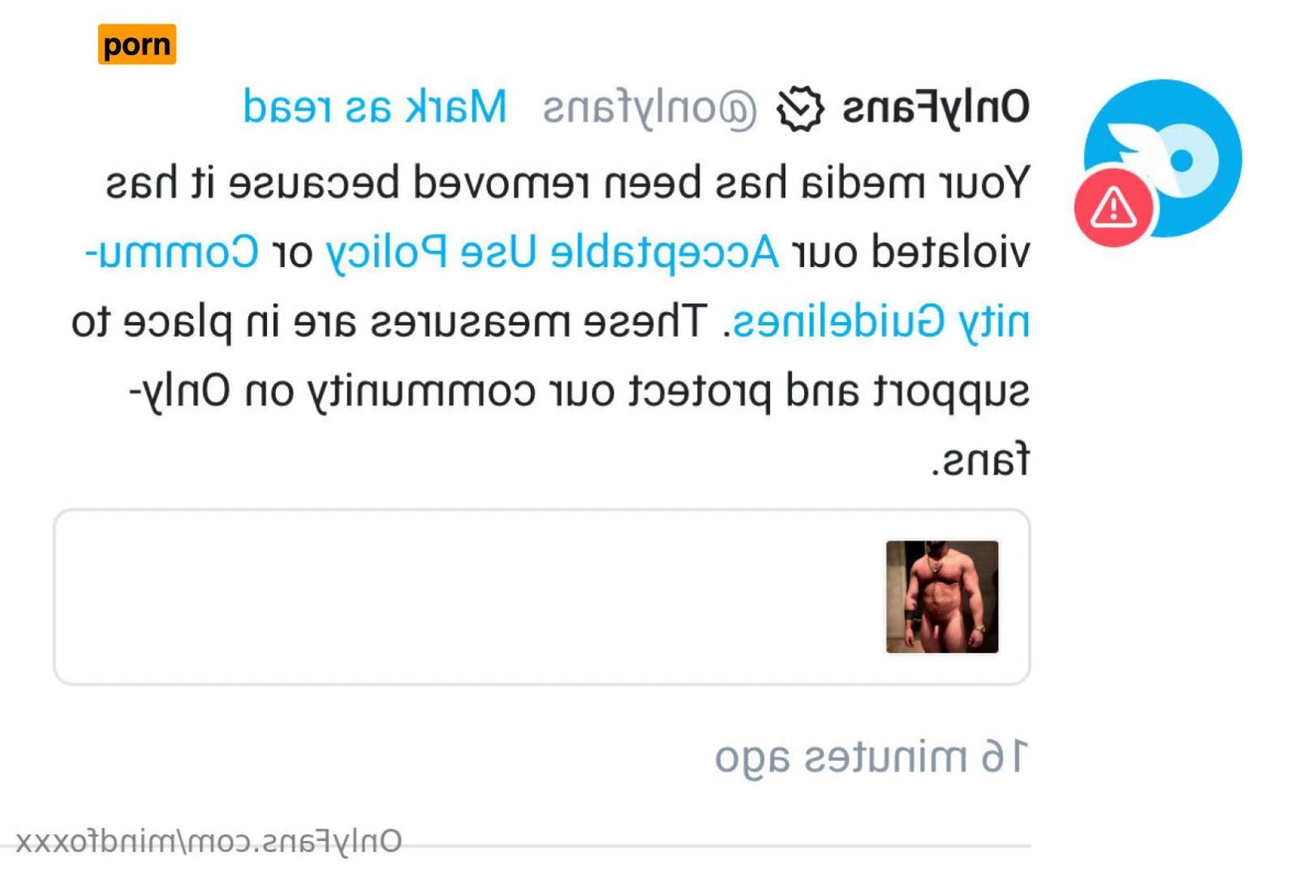Open the removed media thumbnail
The height and width of the screenshot is (874, 1295).
tap(942, 596)
